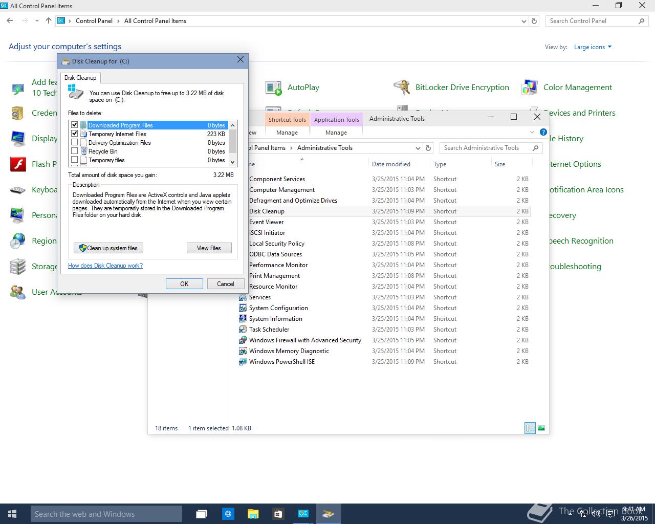Open the Keyboard control panel icon

coord(18,190)
